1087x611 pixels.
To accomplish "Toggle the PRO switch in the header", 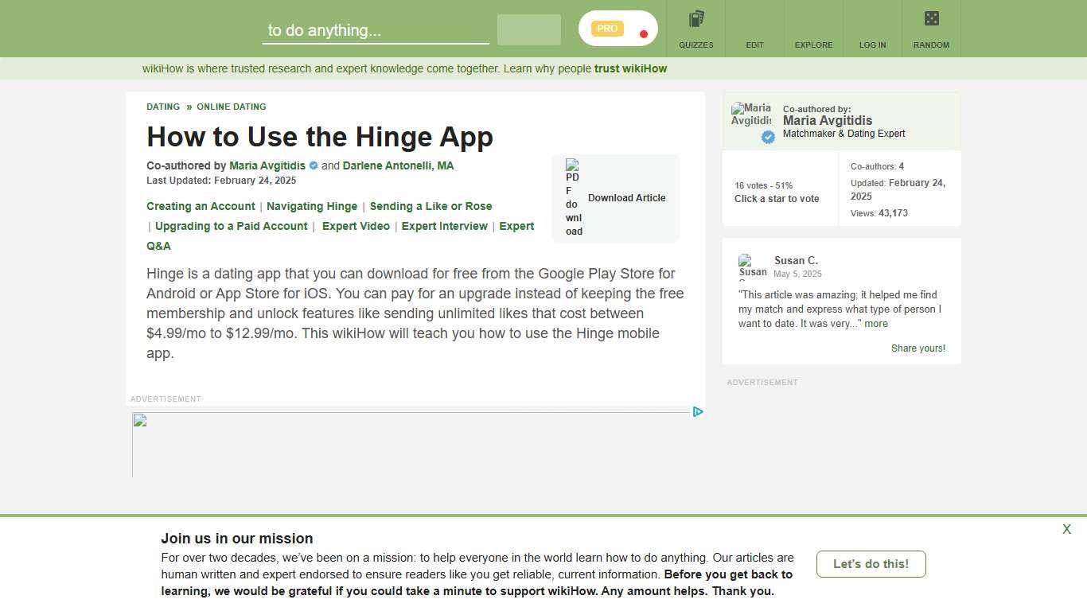I will [618, 28].
